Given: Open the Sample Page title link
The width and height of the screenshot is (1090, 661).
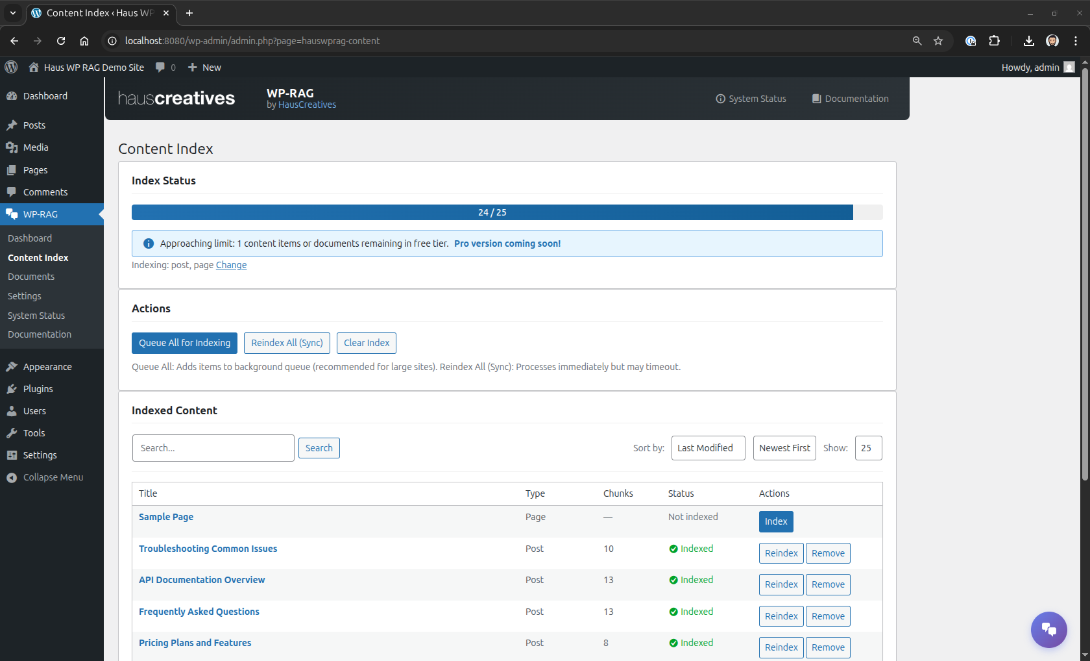Looking at the screenshot, I should pos(166,517).
